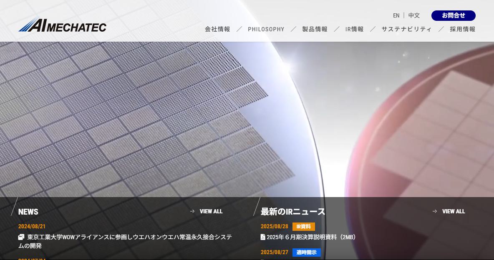Click the document icon before the 東京工業大学 headline
The image size is (494, 260).
point(21,237)
